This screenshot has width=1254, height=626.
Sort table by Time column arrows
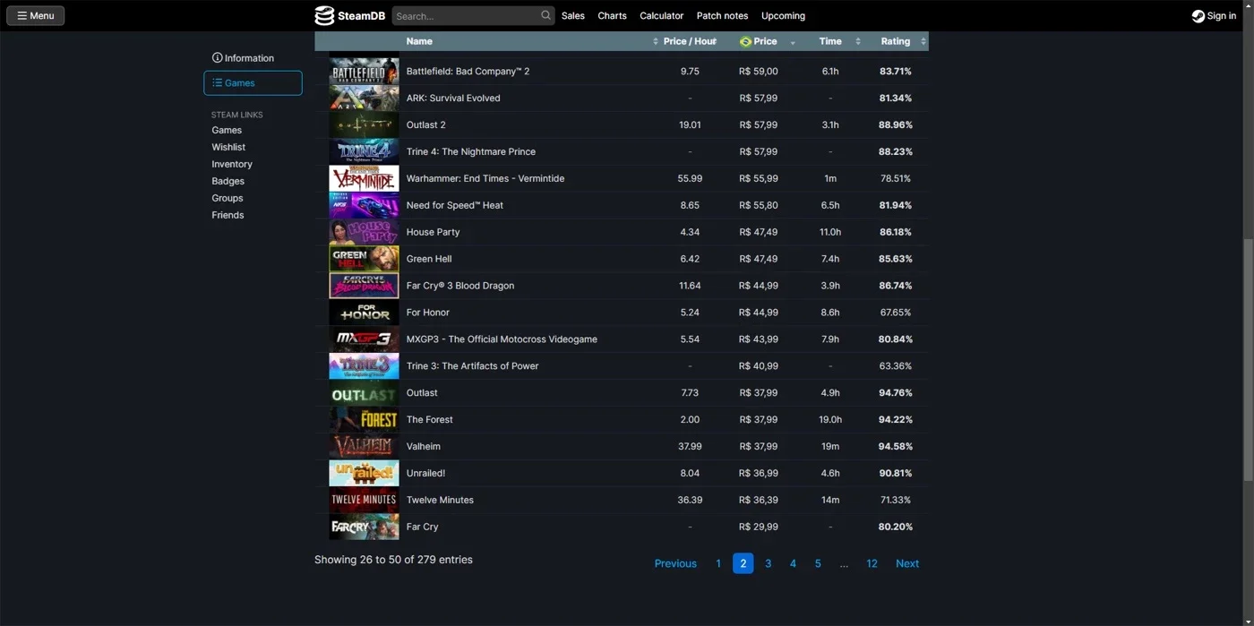[858, 41]
